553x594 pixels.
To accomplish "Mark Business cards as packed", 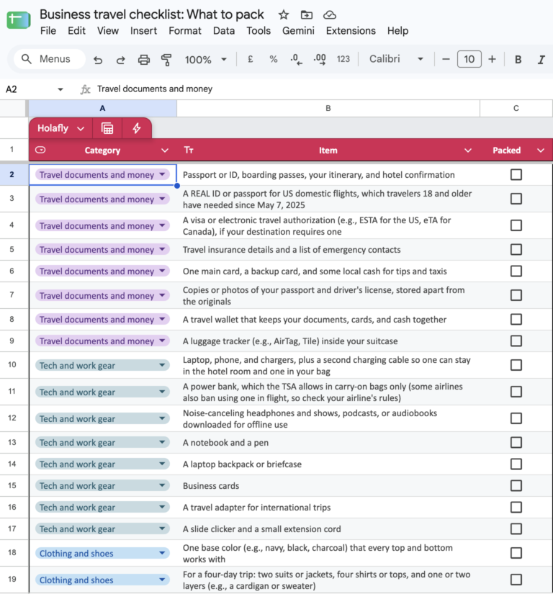I will pos(516,486).
